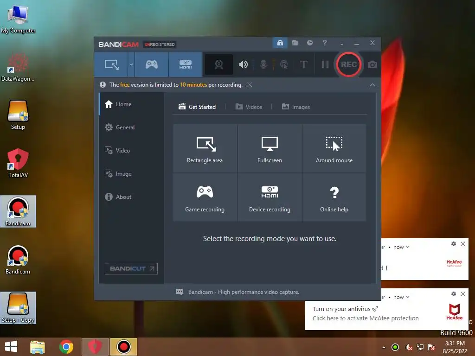Click the Bandicam taskbar button
The width and height of the screenshot is (475, 356).
[123, 347]
